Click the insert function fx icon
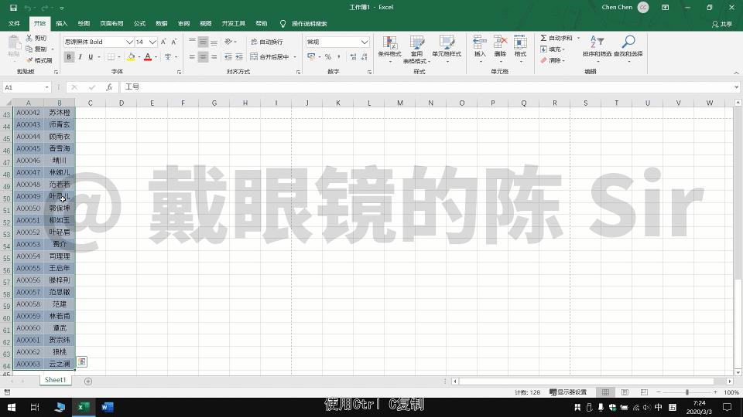The width and height of the screenshot is (743, 417). (x=109, y=87)
